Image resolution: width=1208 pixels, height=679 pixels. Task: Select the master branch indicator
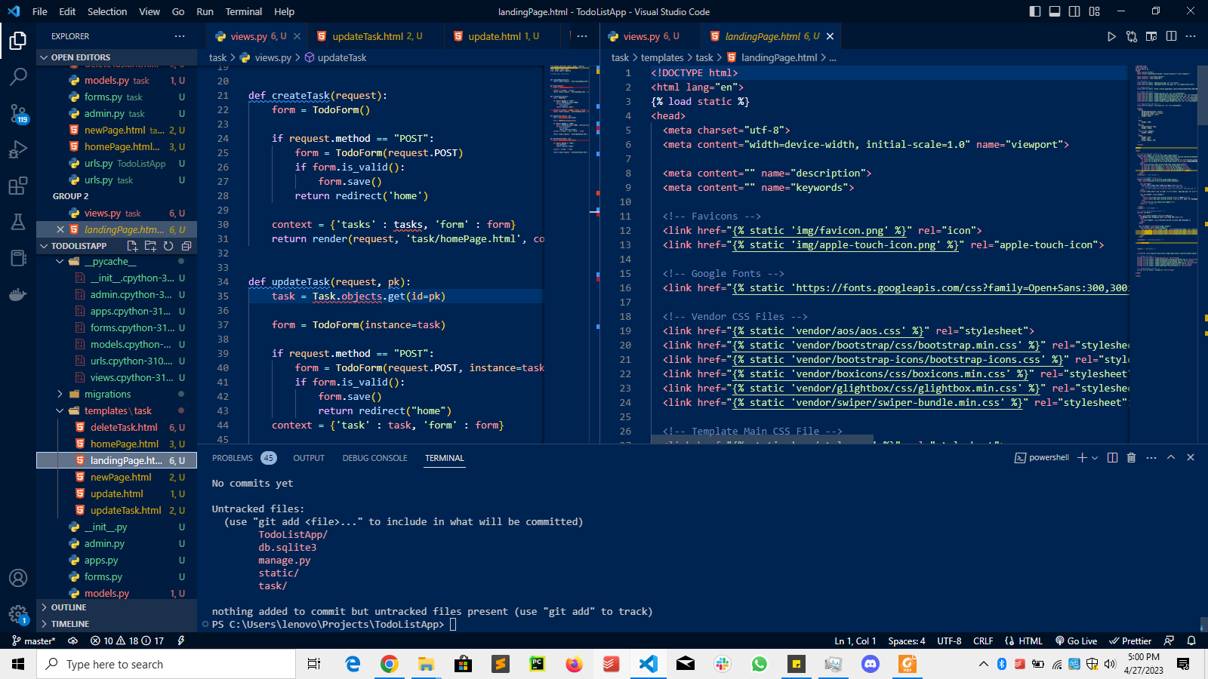34,641
